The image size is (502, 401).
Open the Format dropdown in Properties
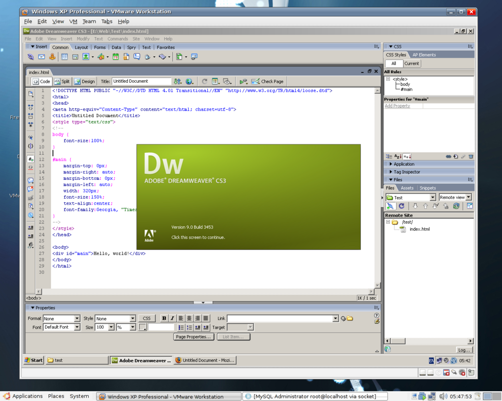[x=77, y=318]
